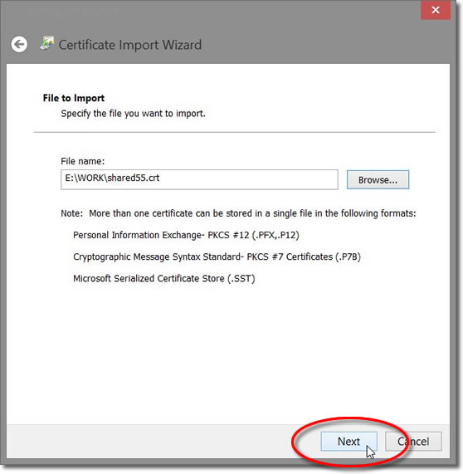The width and height of the screenshot is (463, 474).
Task: Click the Personal Information Exchange PKCS #12 line
Action: point(186,235)
